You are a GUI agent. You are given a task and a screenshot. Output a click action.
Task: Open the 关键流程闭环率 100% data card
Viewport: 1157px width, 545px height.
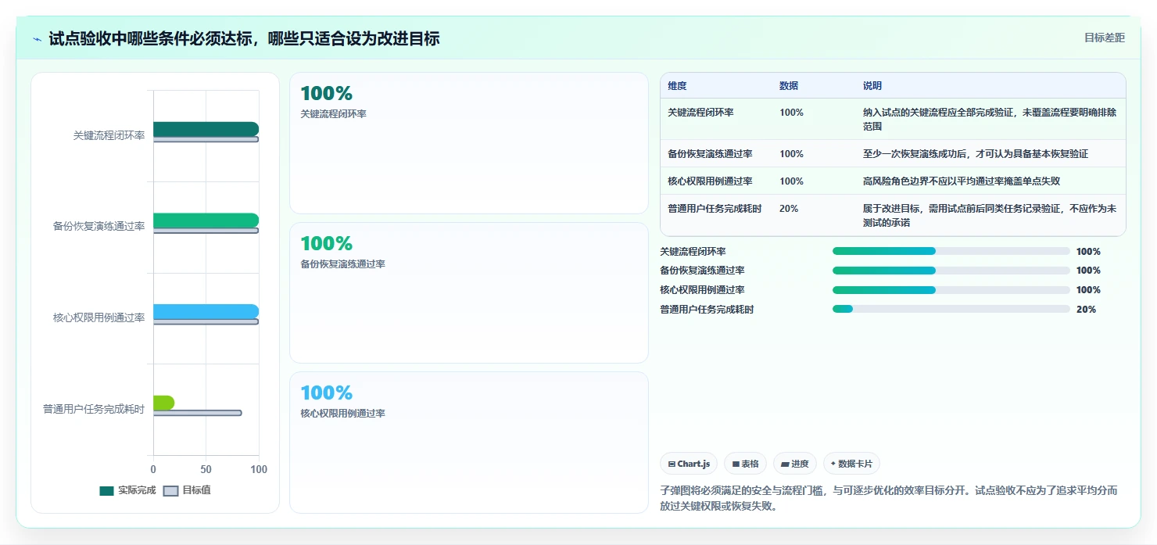coord(469,143)
